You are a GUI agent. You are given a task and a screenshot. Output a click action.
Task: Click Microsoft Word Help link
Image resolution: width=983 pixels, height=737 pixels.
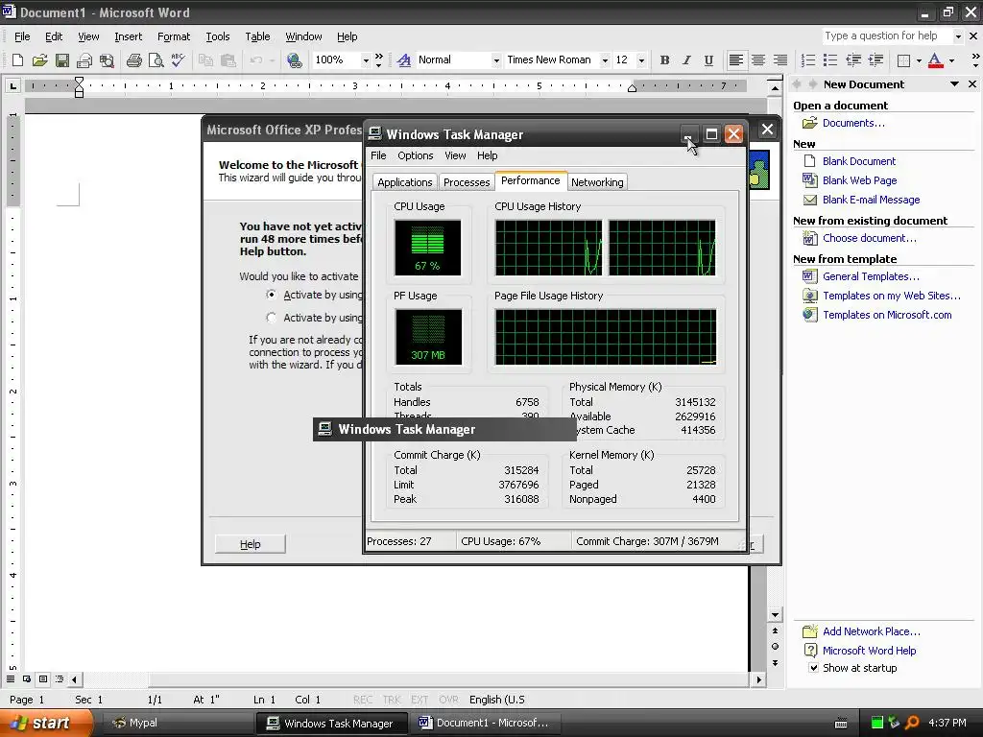(869, 651)
